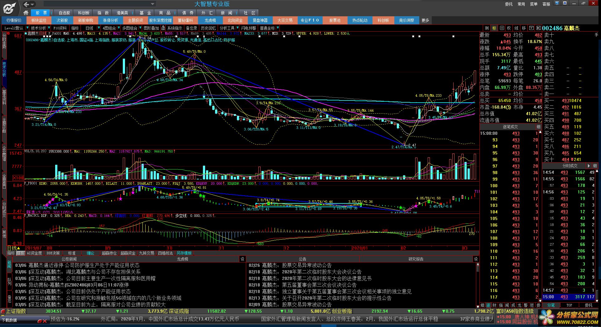Select the 指 tab below the tick list
The height and width of the screenshot is (327, 601).
click(x=501, y=305)
